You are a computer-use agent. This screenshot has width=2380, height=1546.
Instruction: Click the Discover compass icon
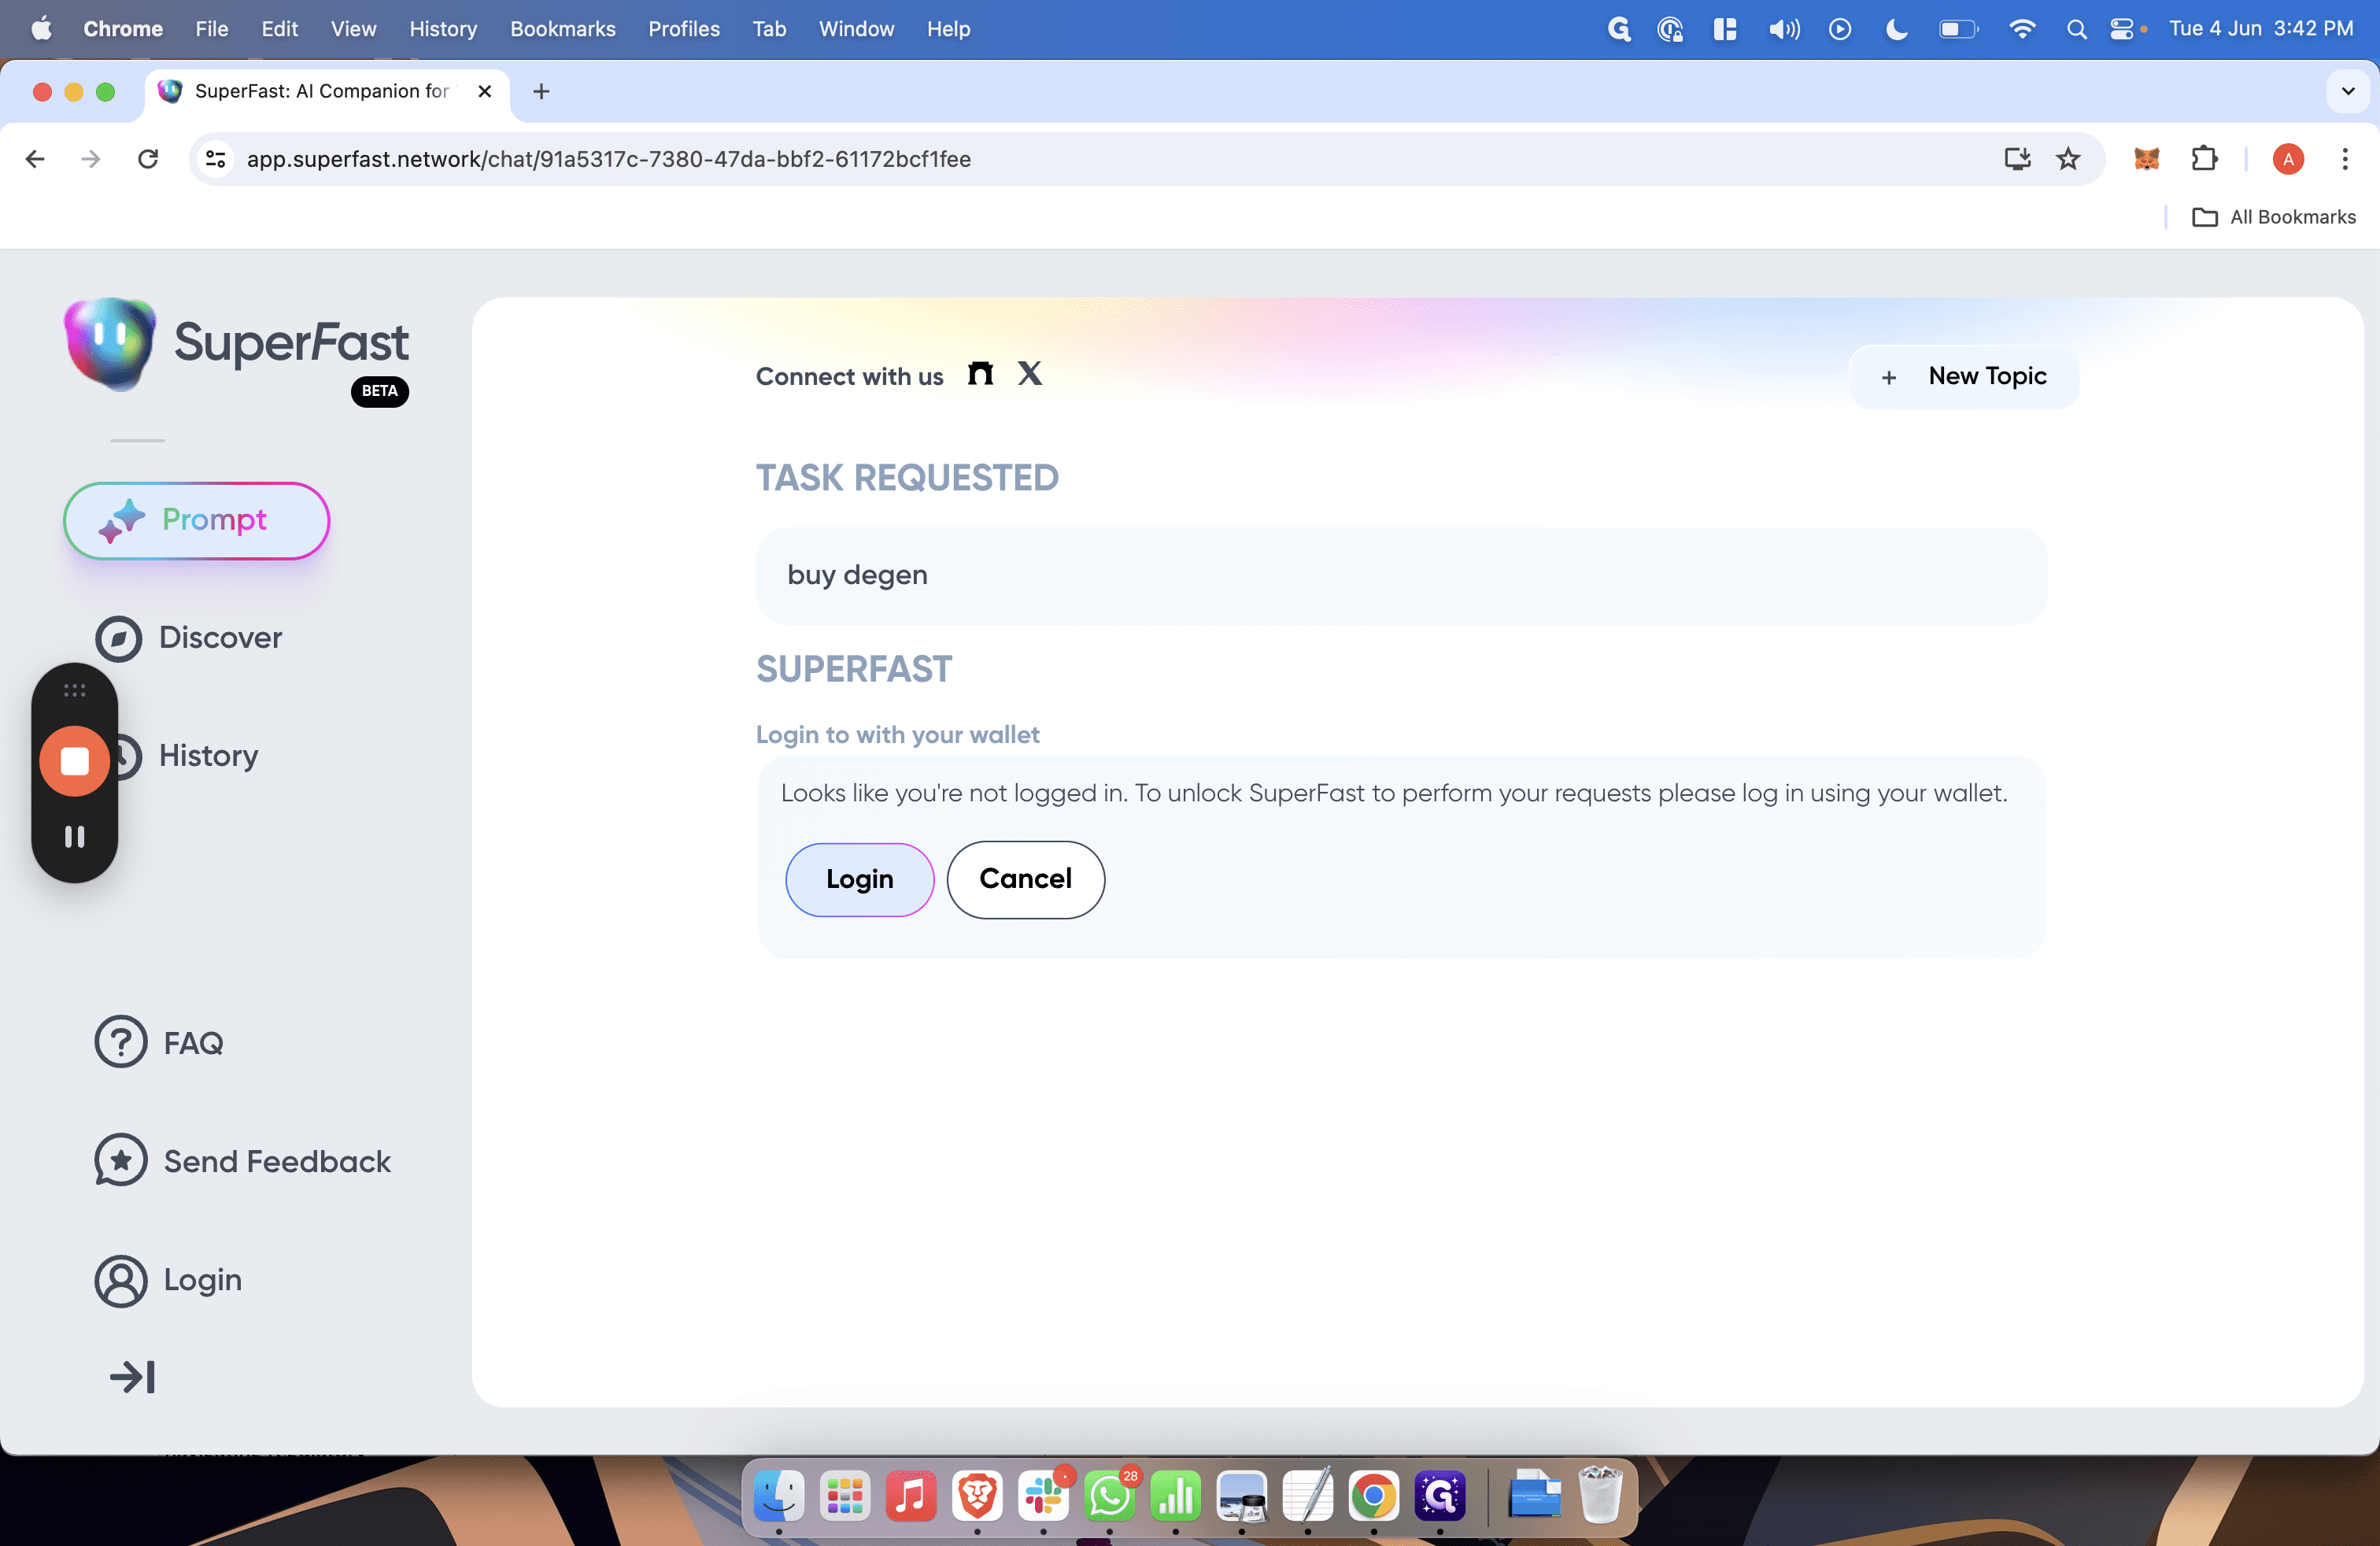(x=119, y=638)
